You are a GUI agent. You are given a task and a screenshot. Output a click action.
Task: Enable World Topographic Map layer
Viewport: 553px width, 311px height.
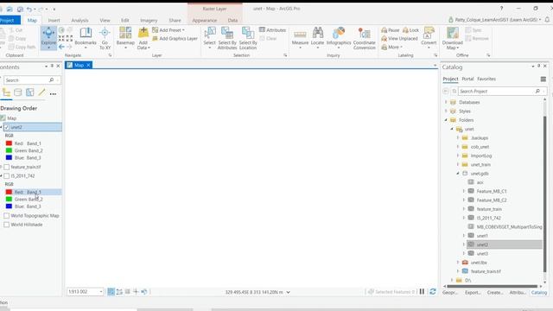pyautogui.click(x=7, y=215)
